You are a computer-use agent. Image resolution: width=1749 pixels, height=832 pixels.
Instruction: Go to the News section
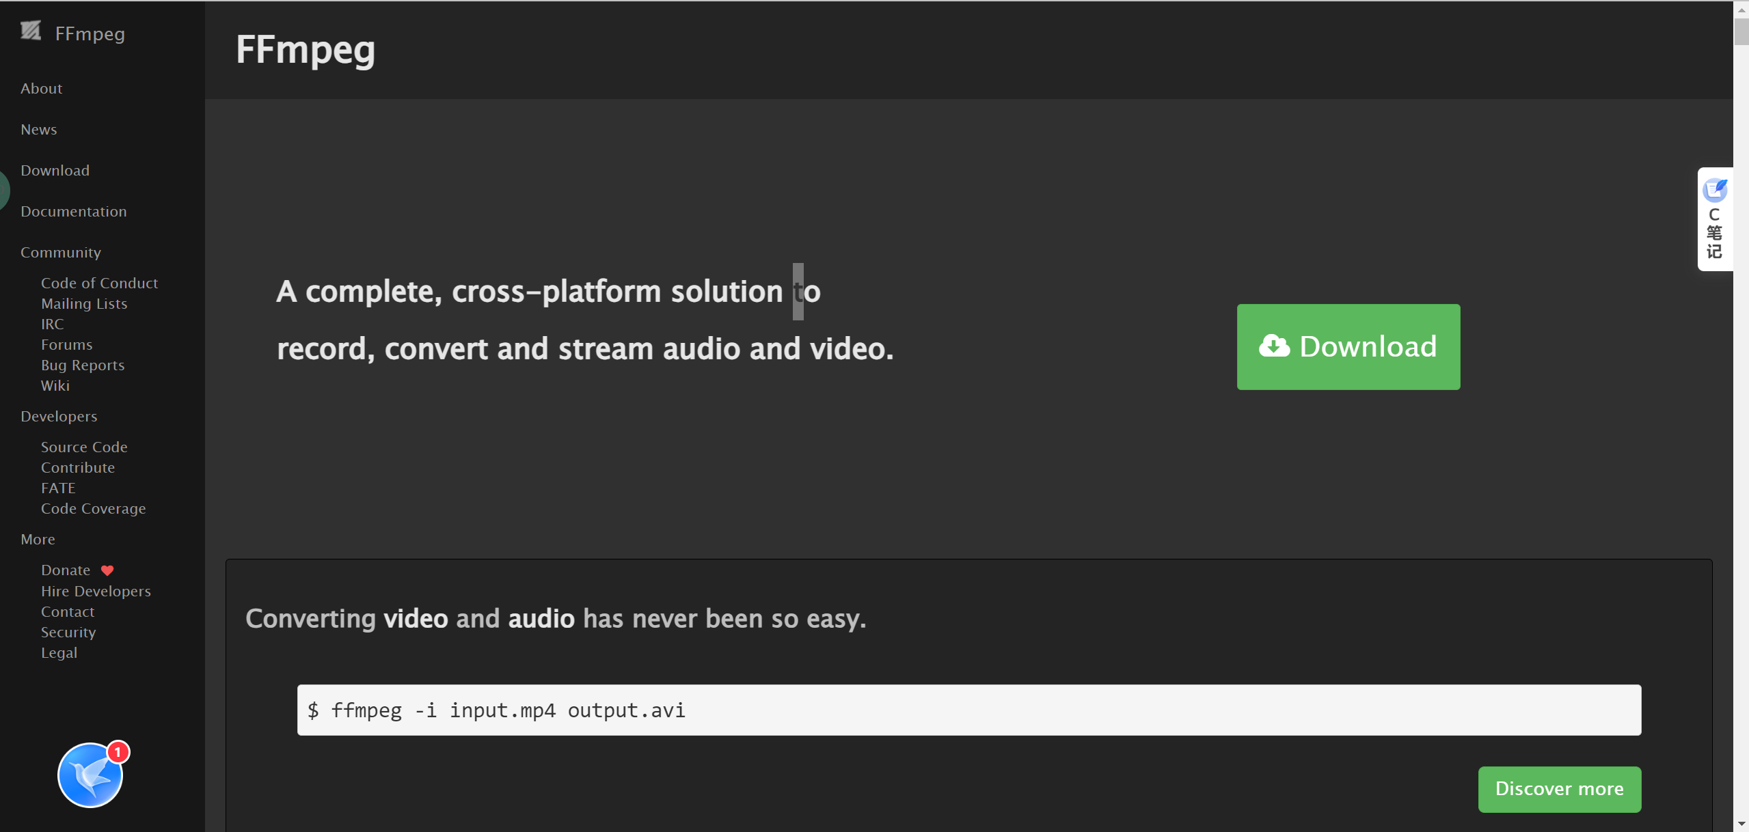pyautogui.click(x=39, y=130)
